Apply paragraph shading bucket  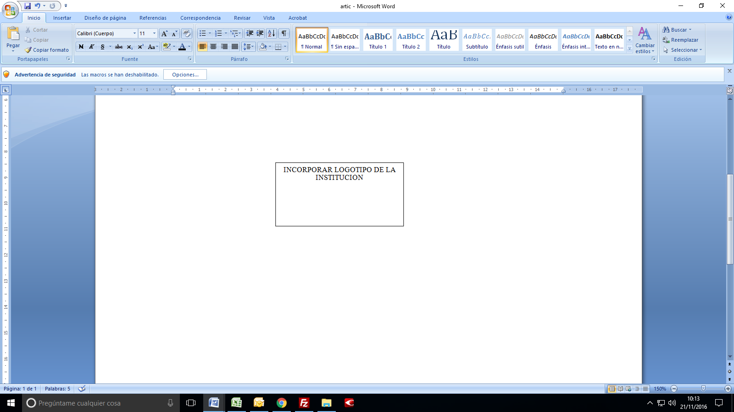click(263, 47)
